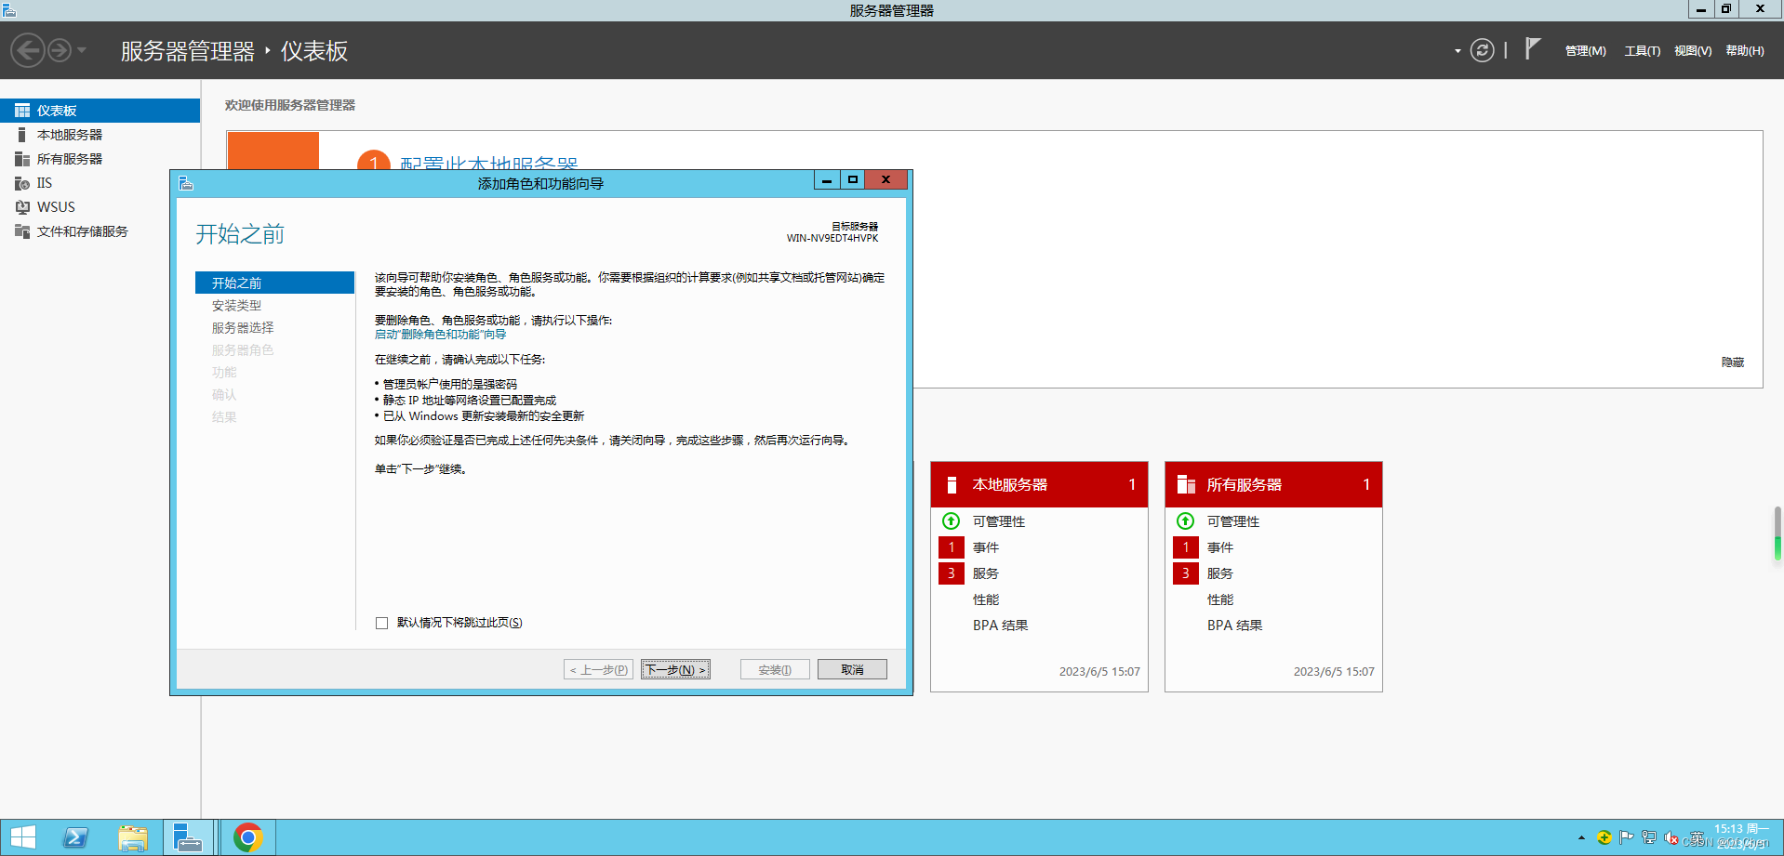
Task: Click the Server Manager taskbar icon
Action: [189, 837]
